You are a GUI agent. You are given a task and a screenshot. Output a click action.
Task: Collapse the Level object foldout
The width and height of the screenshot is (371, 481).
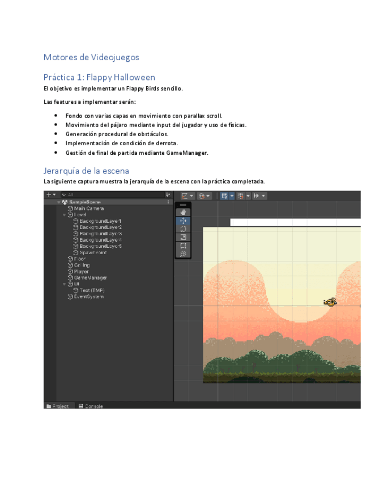tap(65, 215)
